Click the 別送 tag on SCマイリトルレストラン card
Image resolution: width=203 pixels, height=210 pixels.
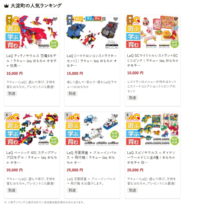[x=132, y=98]
